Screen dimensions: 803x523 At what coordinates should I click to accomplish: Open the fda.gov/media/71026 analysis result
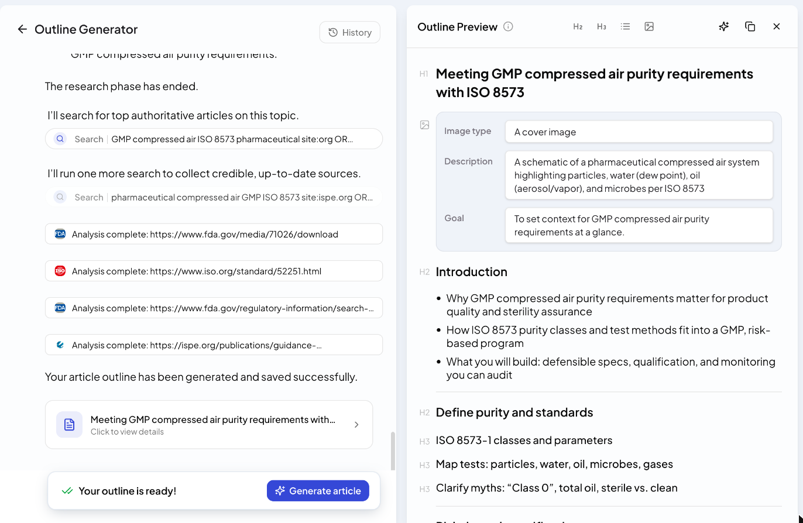(x=214, y=234)
